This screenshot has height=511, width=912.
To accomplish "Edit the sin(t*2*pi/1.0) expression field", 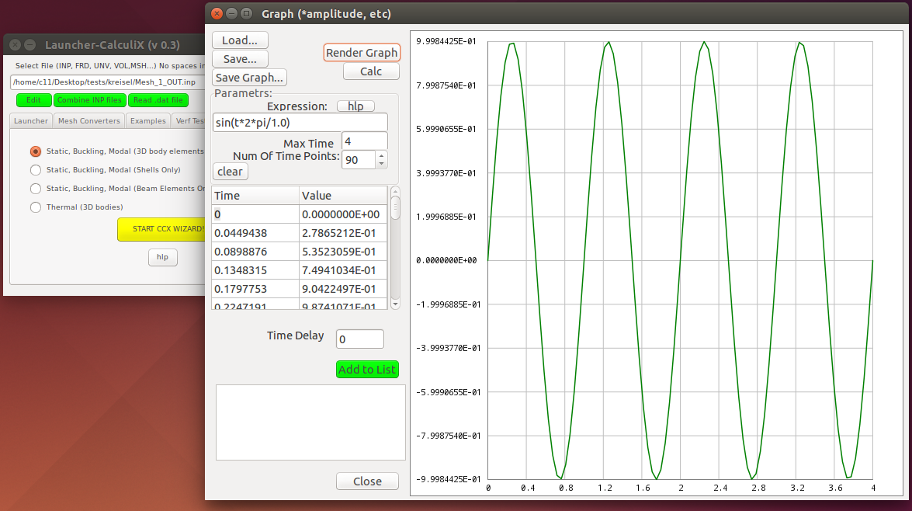I will click(299, 122).
